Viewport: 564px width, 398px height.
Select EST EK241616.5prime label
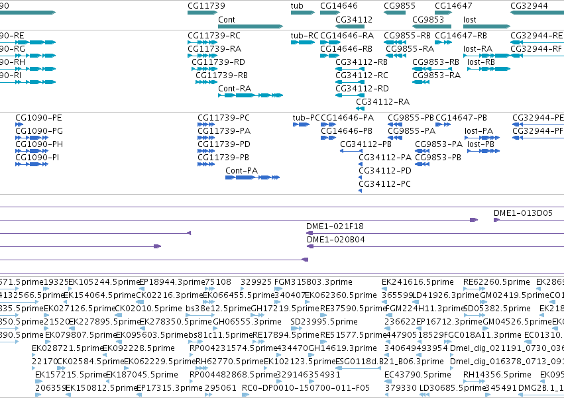[418, 282]
